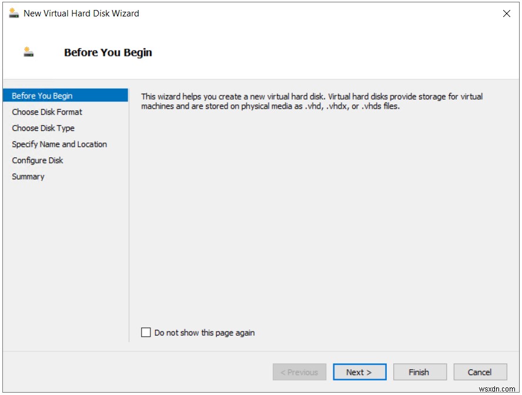Viewport: 522px width, 395px height.
Task: Click the "Next >" button
Action: tap(359, 372)
